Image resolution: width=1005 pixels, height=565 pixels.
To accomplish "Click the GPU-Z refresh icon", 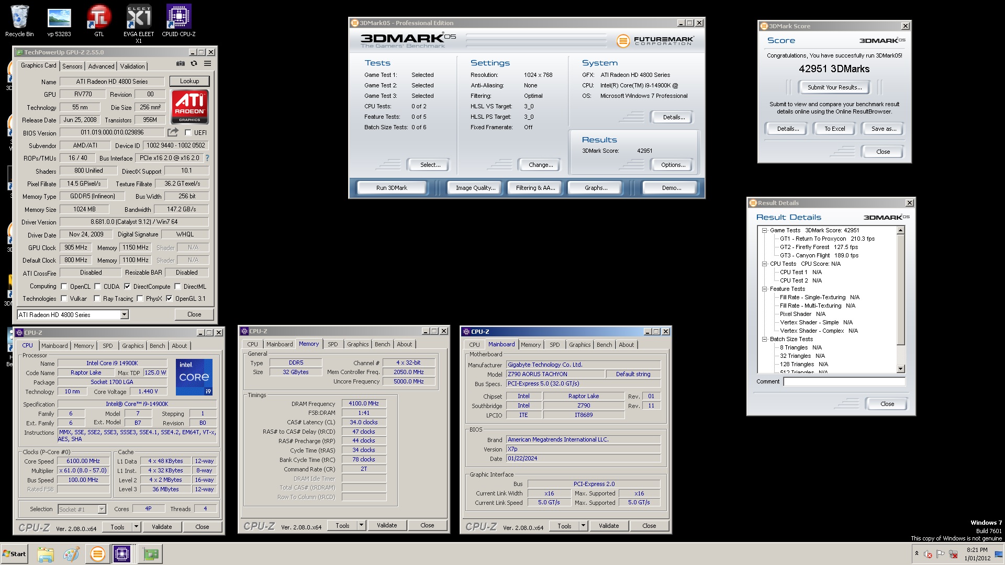I will coord(194,63).
